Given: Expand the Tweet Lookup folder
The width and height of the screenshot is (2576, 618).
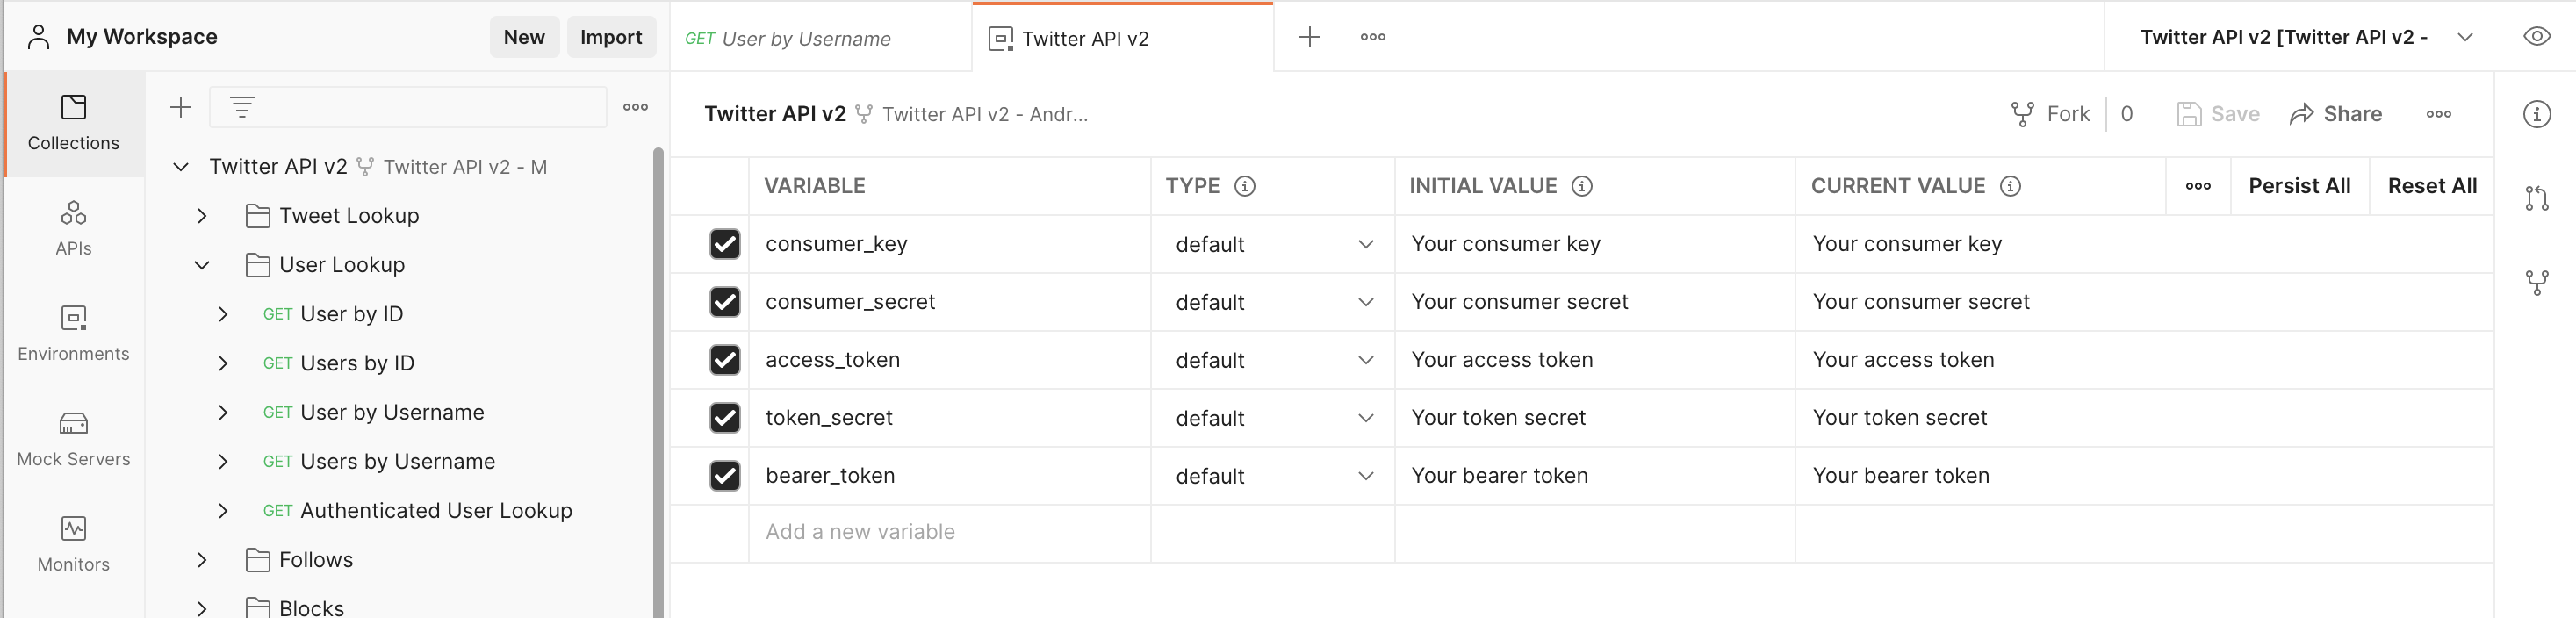Looking at the screenshot, I should tap(202, 216).
